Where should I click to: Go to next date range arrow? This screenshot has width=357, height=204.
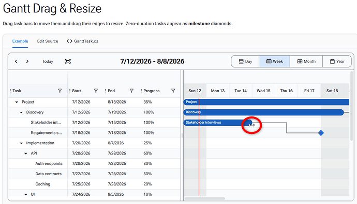(27, 61)
